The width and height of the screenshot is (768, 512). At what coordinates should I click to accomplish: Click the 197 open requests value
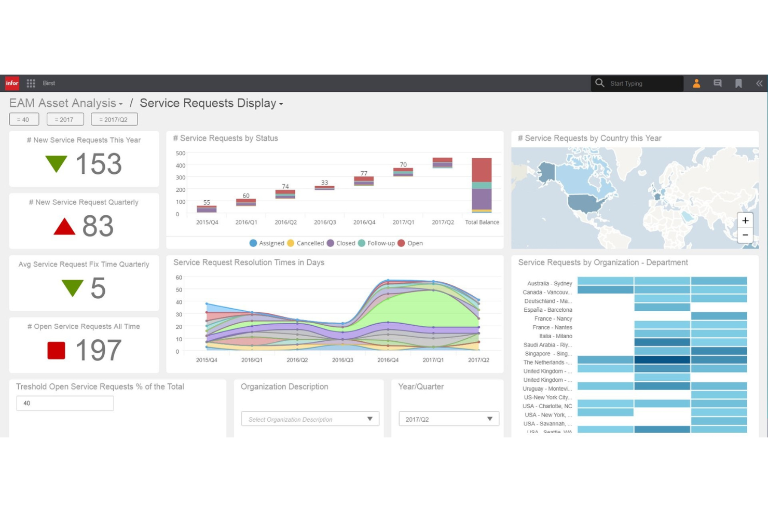[99, 350]
